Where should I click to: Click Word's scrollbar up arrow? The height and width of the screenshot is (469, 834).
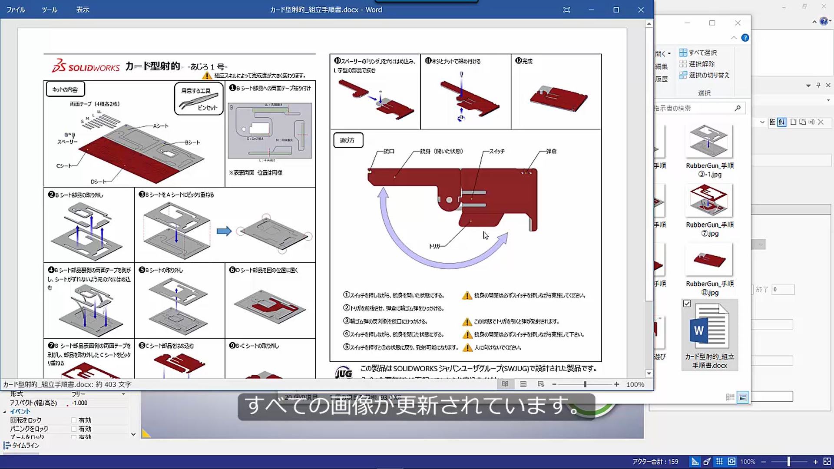[x=649, y=24]
